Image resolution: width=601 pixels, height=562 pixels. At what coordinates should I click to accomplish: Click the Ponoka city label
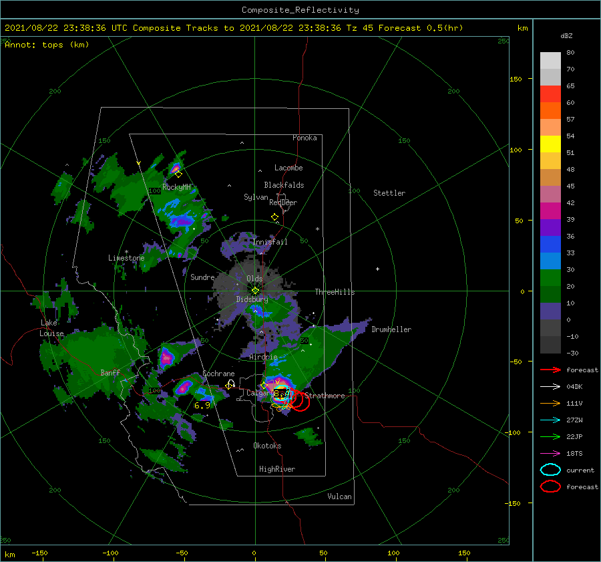click(305, 138)
